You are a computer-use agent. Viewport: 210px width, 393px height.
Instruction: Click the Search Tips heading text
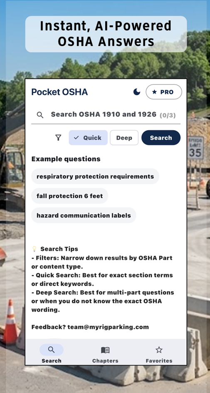(x=59, y=249)
